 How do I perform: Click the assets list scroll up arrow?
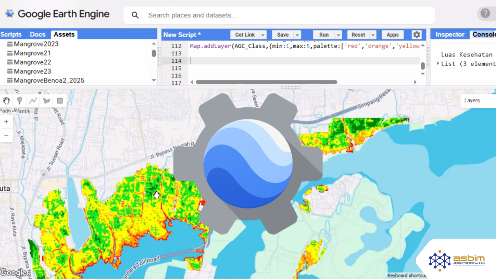[154, 44]
